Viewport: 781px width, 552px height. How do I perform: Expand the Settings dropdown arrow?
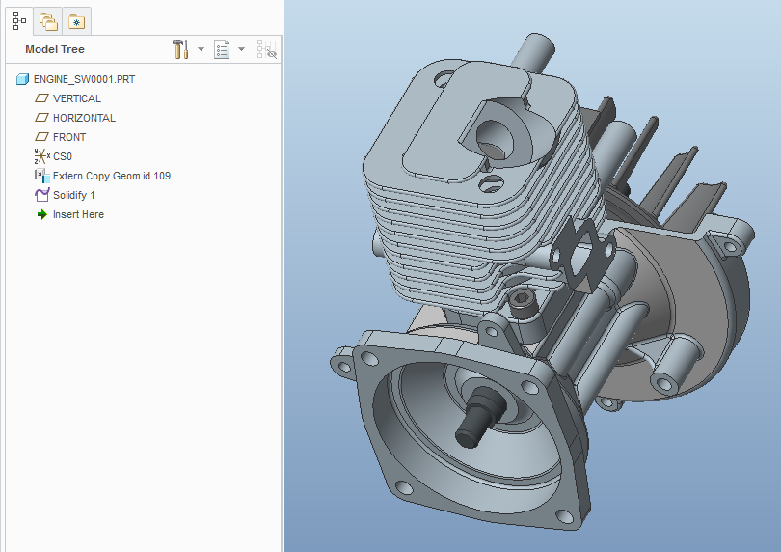click(x=201, y=49)
